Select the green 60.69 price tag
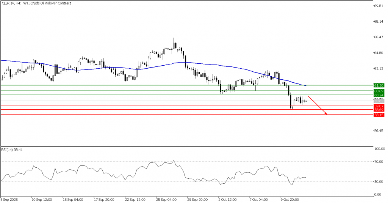 [x=379, y=91]
